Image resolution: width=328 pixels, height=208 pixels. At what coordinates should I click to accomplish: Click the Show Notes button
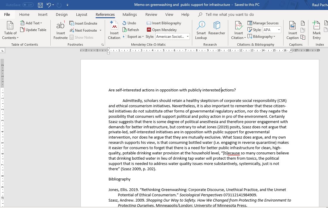pyautogui.click(x=81, y=37)
